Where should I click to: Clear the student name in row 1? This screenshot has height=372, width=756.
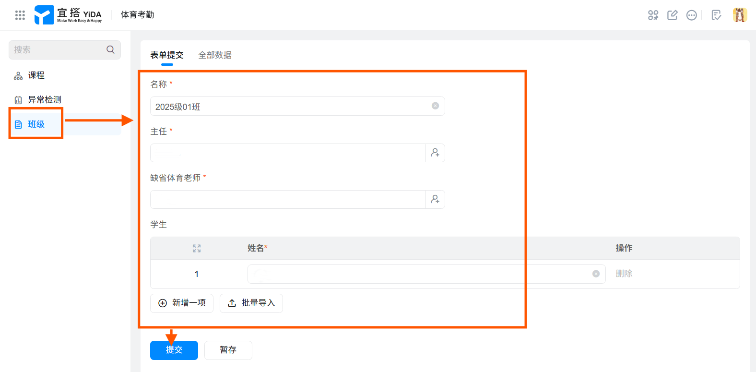click(596, 274)
